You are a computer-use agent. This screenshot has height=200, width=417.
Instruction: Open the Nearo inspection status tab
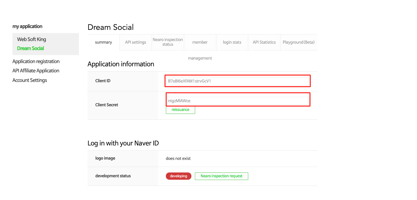click(x=168, y=42)
